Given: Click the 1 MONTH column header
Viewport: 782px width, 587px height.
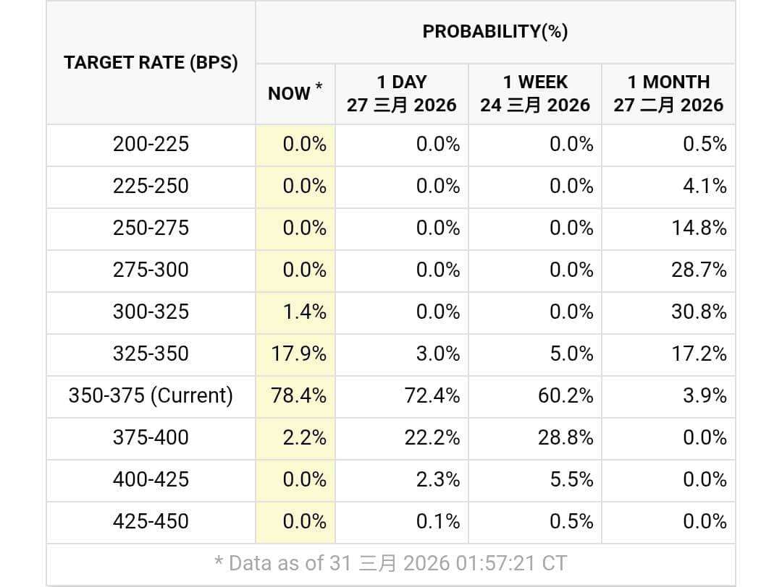Looking at the screenshot, I should pos(668,93).
